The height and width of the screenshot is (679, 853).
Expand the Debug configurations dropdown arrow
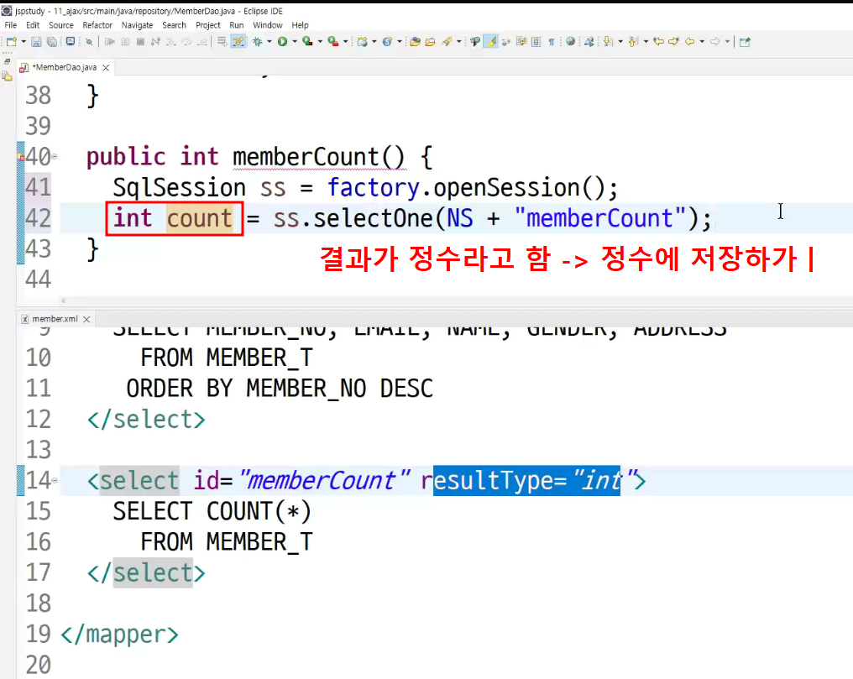270,41
